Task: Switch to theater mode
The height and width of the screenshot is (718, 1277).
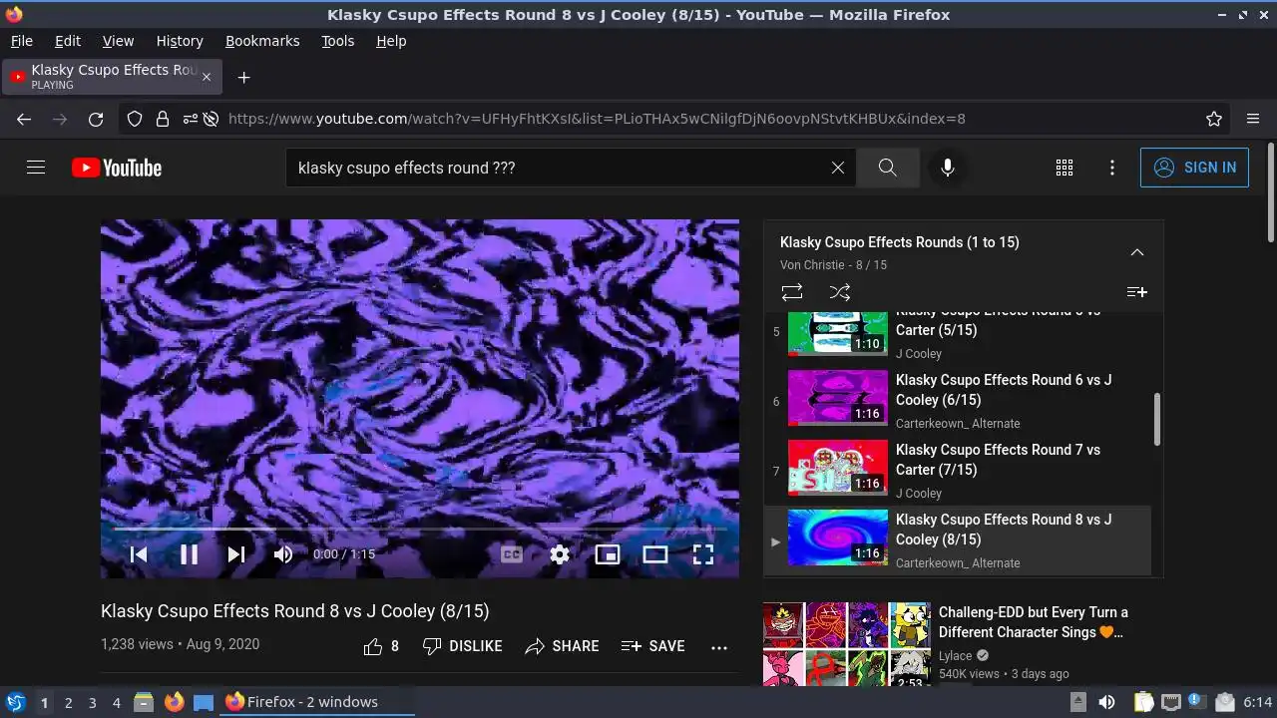Action: (x=655, y=554)
